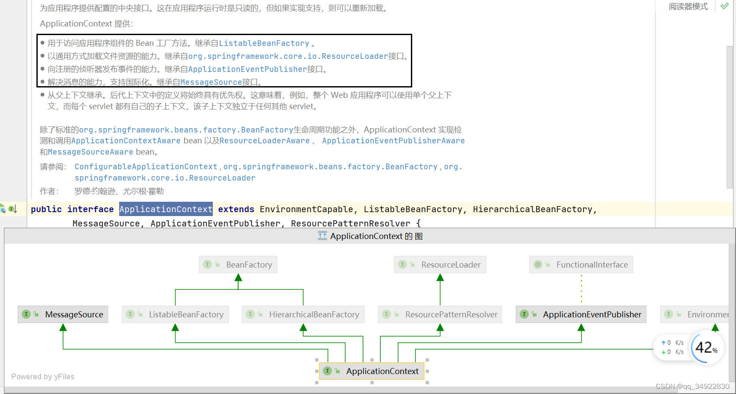Viewport: 736px width, 394px height.
Task: Click the annotation icon on the FunctionalInterface node
Action: pyautogui.click(x=537, y=264)
